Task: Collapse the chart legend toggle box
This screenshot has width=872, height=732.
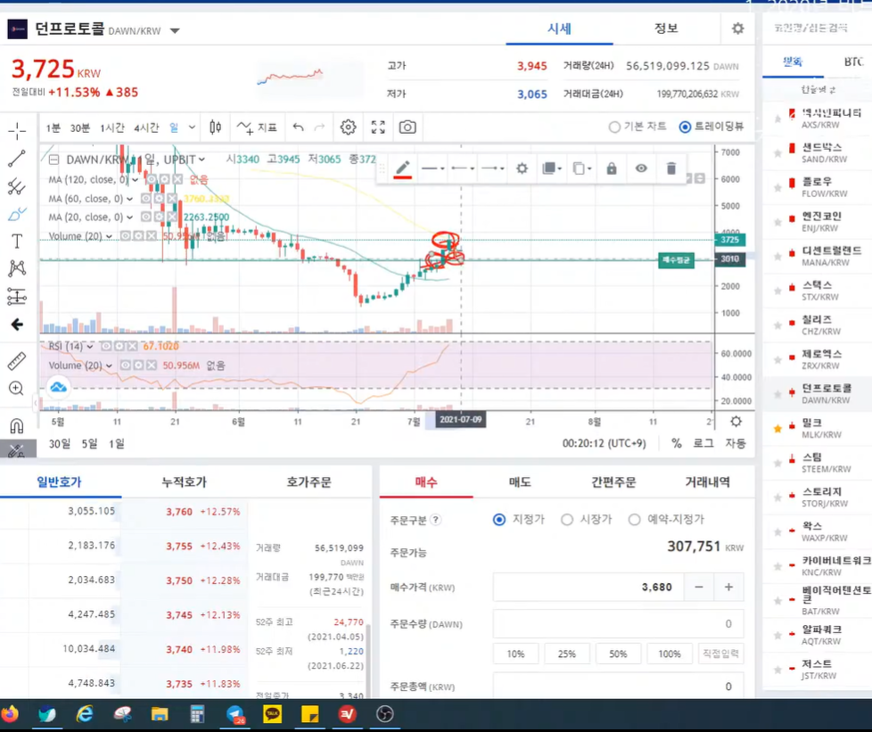Action: [54, 160]
